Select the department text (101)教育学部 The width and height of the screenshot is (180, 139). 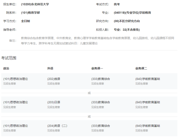click(31, 13)
